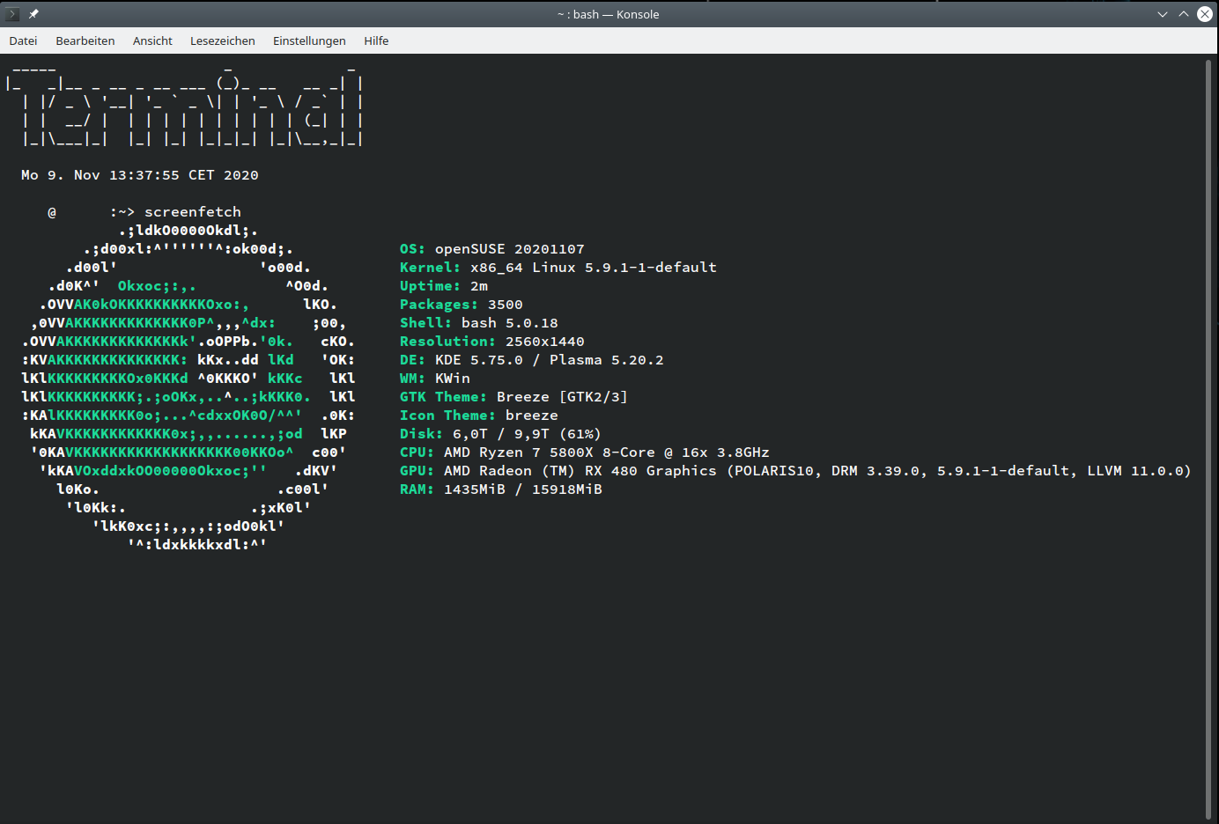Click the CPU line 'AMD Ryzen 7 5800X'
The height and width of the screenshot is (824, 1219).
pyautogui.click(x=585, y=452)
